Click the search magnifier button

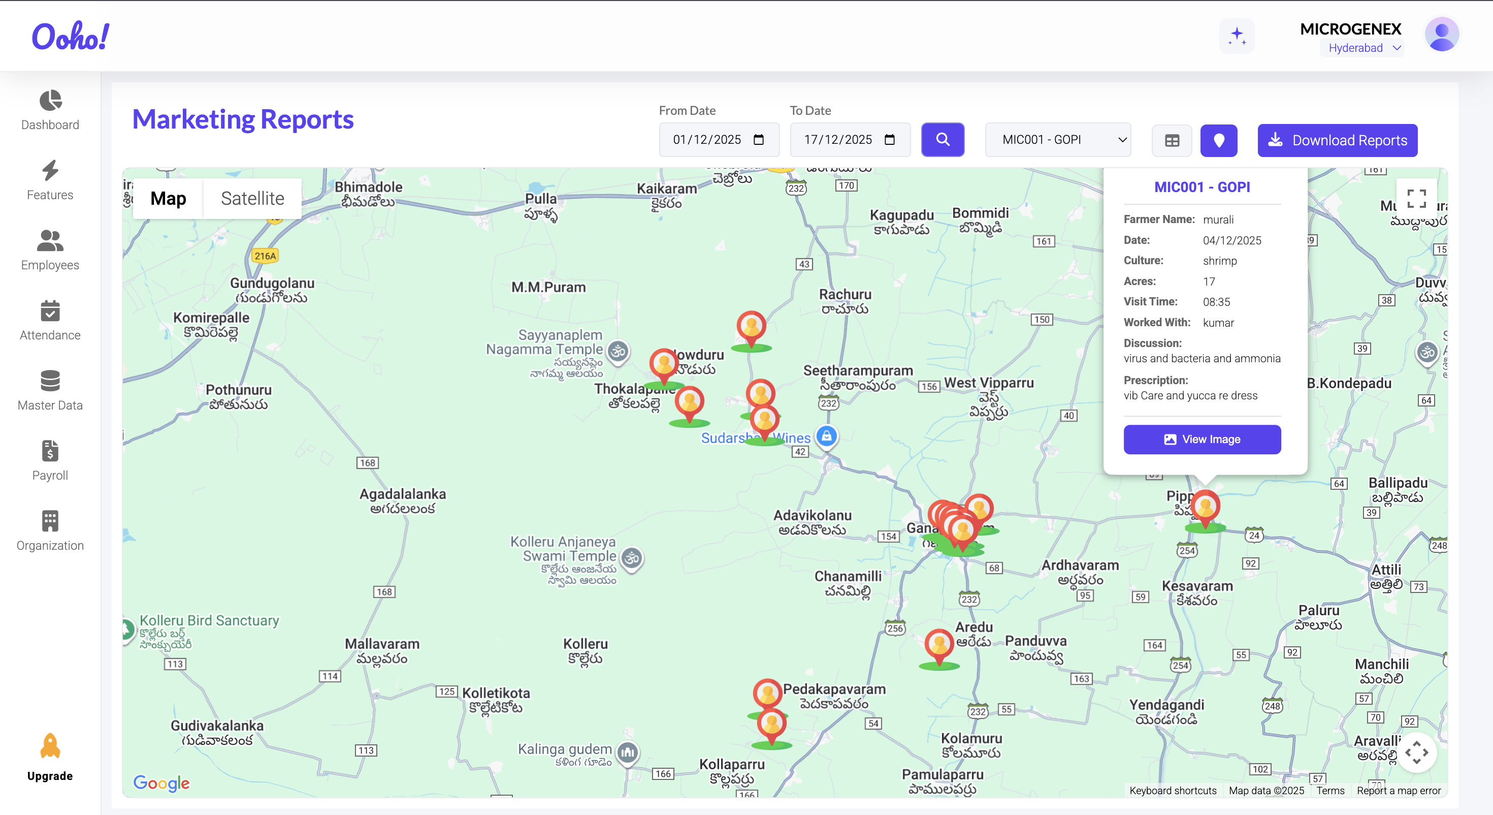[x=943, y=140]
